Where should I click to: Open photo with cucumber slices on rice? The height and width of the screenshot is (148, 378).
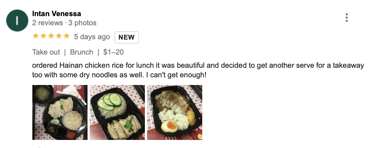tap(117, 112)
